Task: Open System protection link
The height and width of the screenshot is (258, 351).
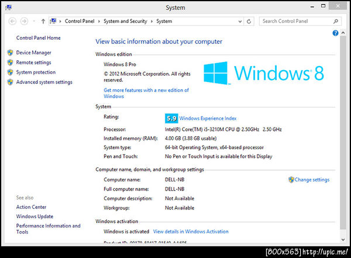Action: 36,73
